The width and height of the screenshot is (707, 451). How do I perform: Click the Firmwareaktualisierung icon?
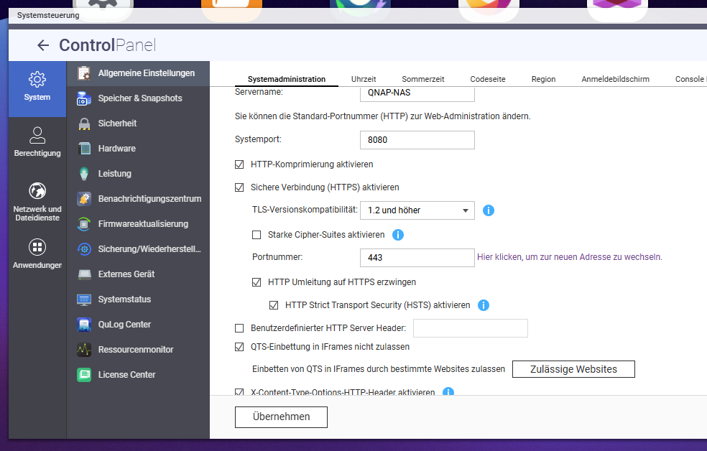click(84, 224)
